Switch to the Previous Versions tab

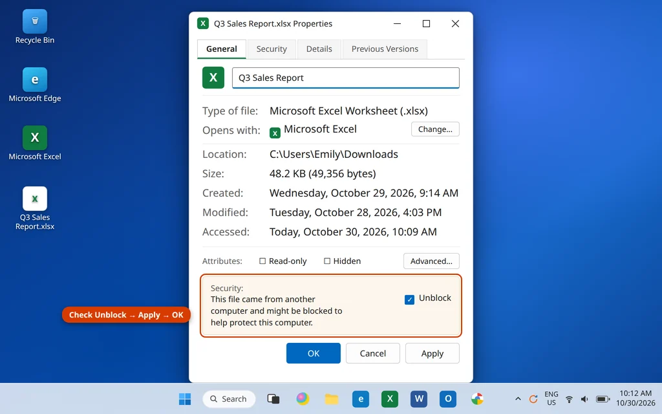[385, 49]
